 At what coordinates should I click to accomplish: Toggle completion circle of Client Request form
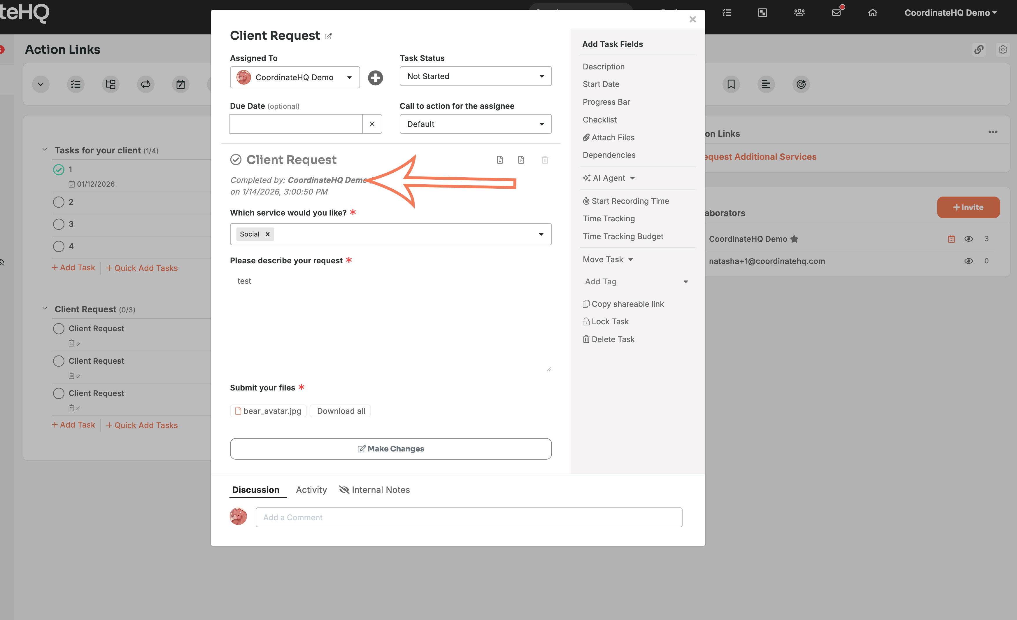(x=236, y=159)
